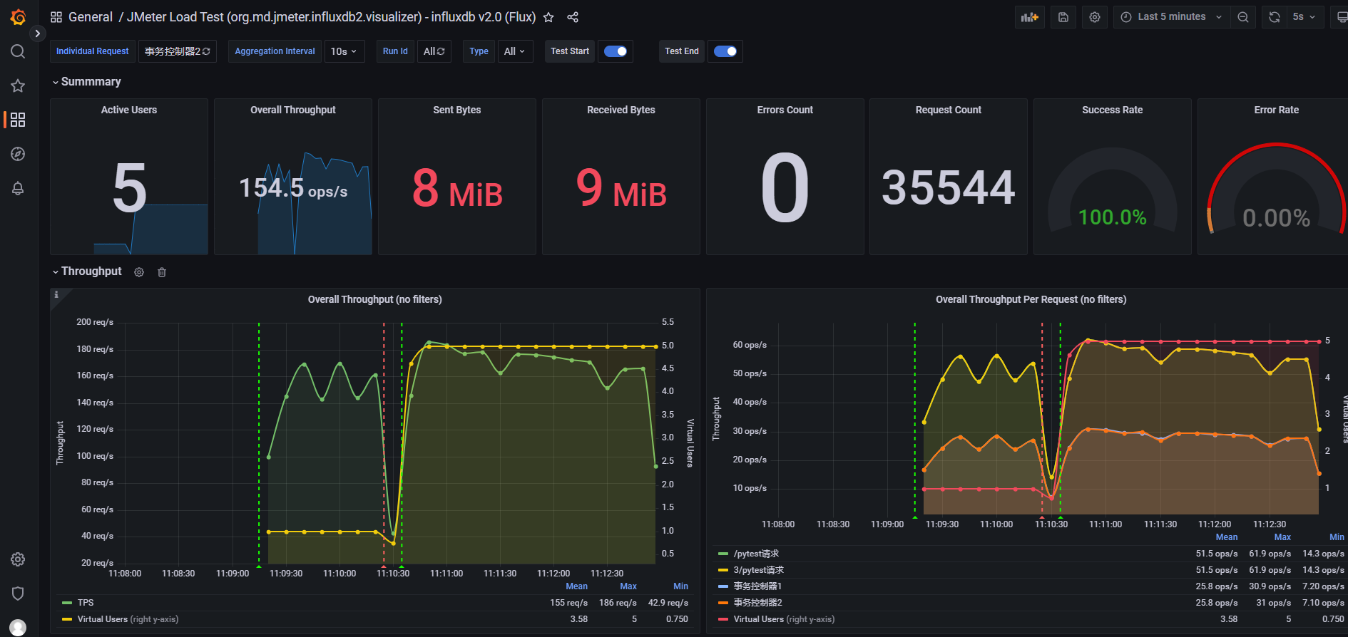Click the Add panel icon
Screen dimensions: 1348x637
pyautogui.click(x=1029, y=17)
